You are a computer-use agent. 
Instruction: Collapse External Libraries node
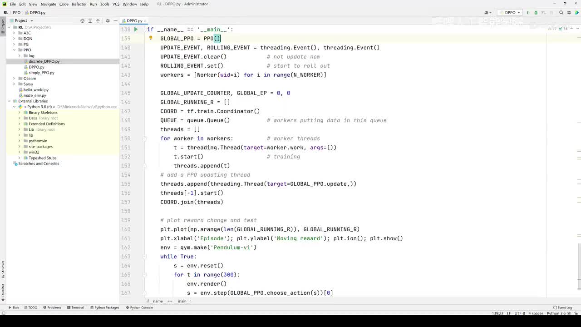point(9,101)
